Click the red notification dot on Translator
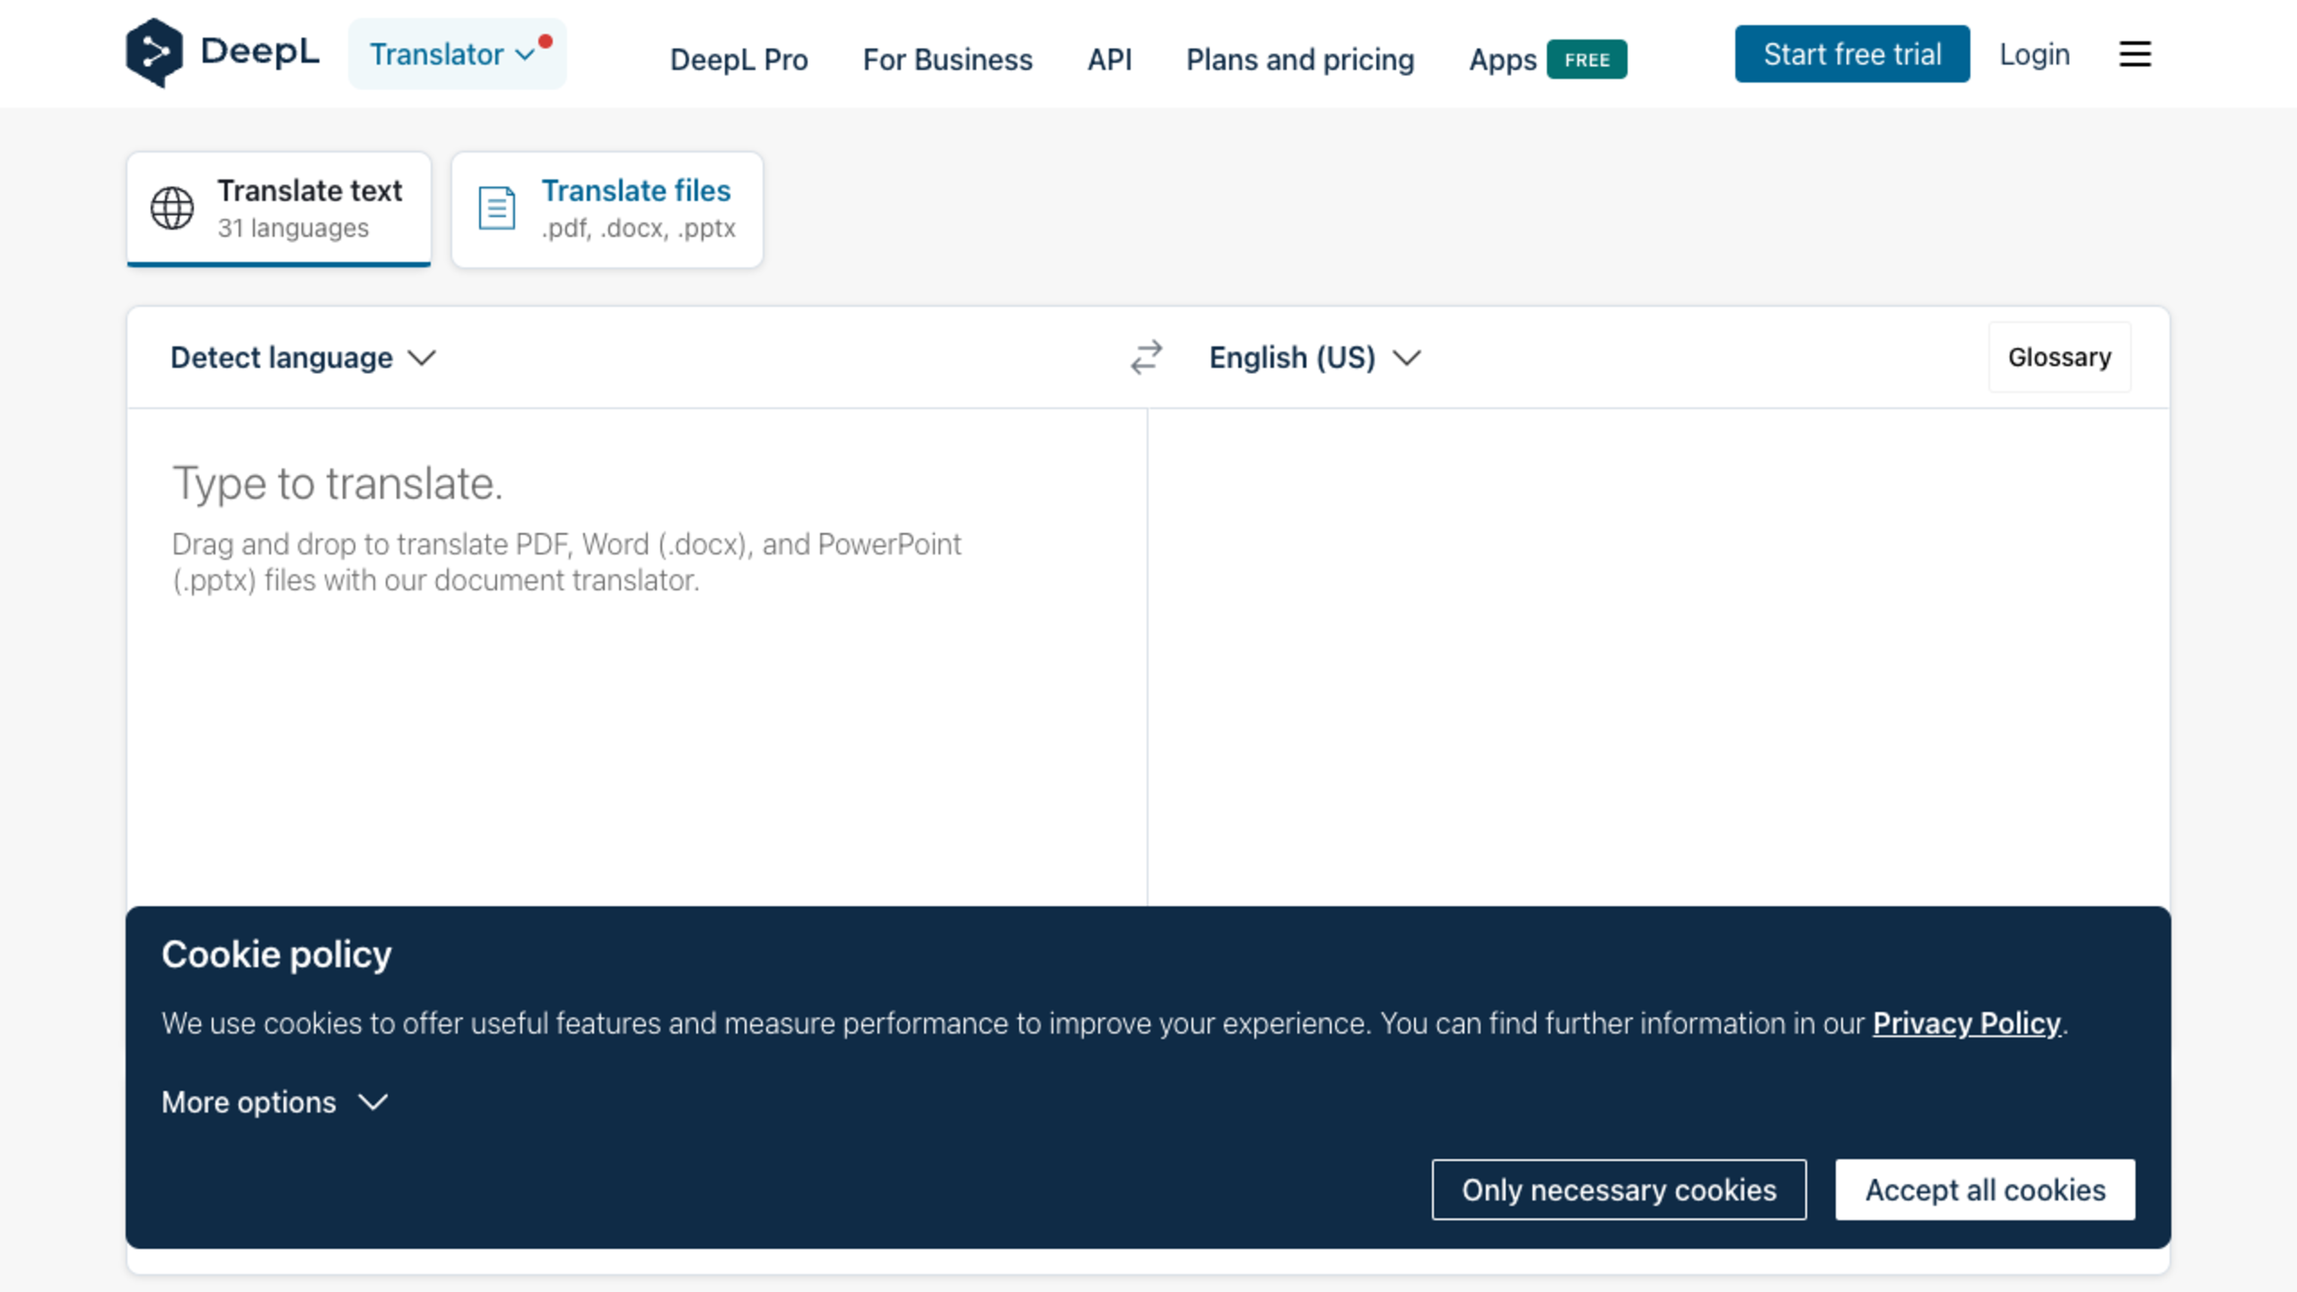Viewport: 2297px width, 1292px height. tap(546, 41)
